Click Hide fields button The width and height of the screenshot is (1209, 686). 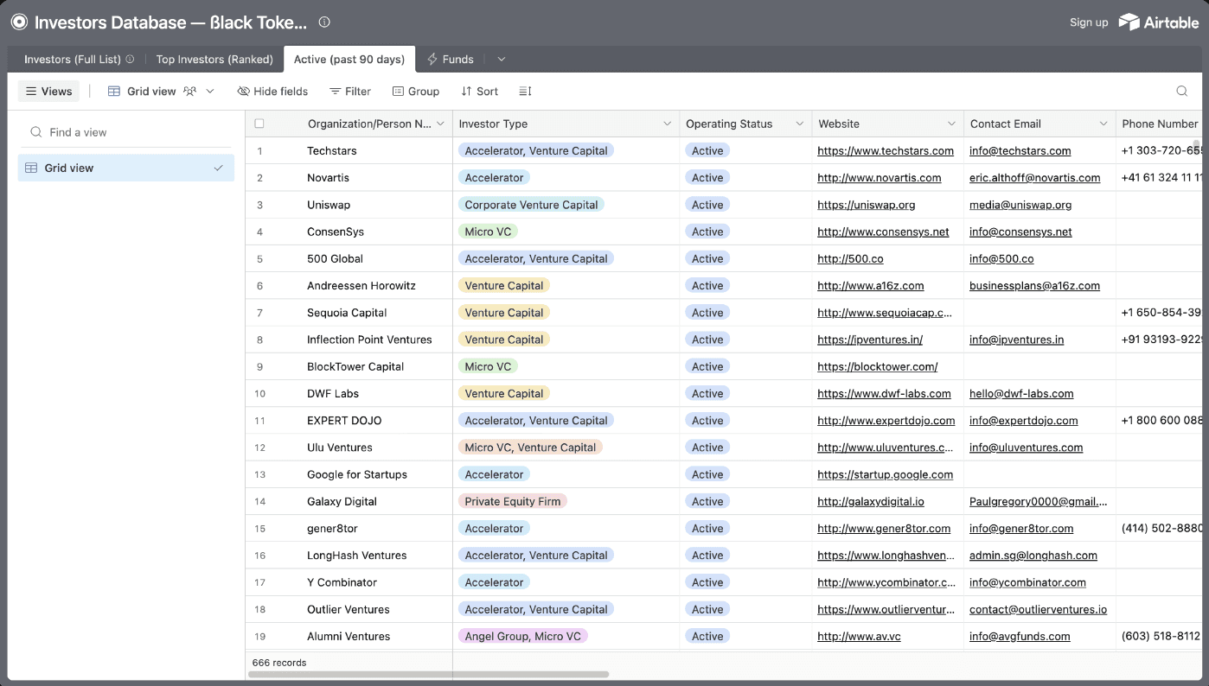coord(272,92)
